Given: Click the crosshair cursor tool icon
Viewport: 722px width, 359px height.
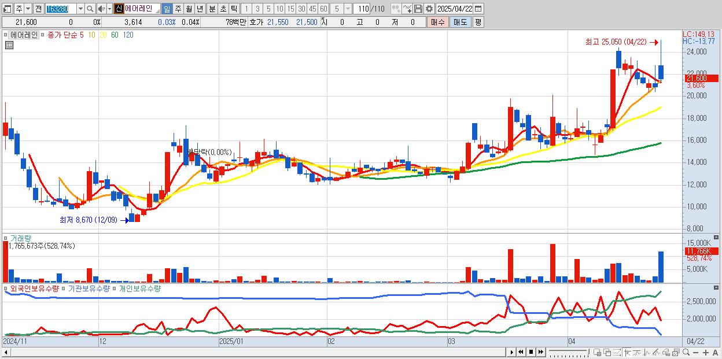Looking at the screenshot, I should [627, 352].
